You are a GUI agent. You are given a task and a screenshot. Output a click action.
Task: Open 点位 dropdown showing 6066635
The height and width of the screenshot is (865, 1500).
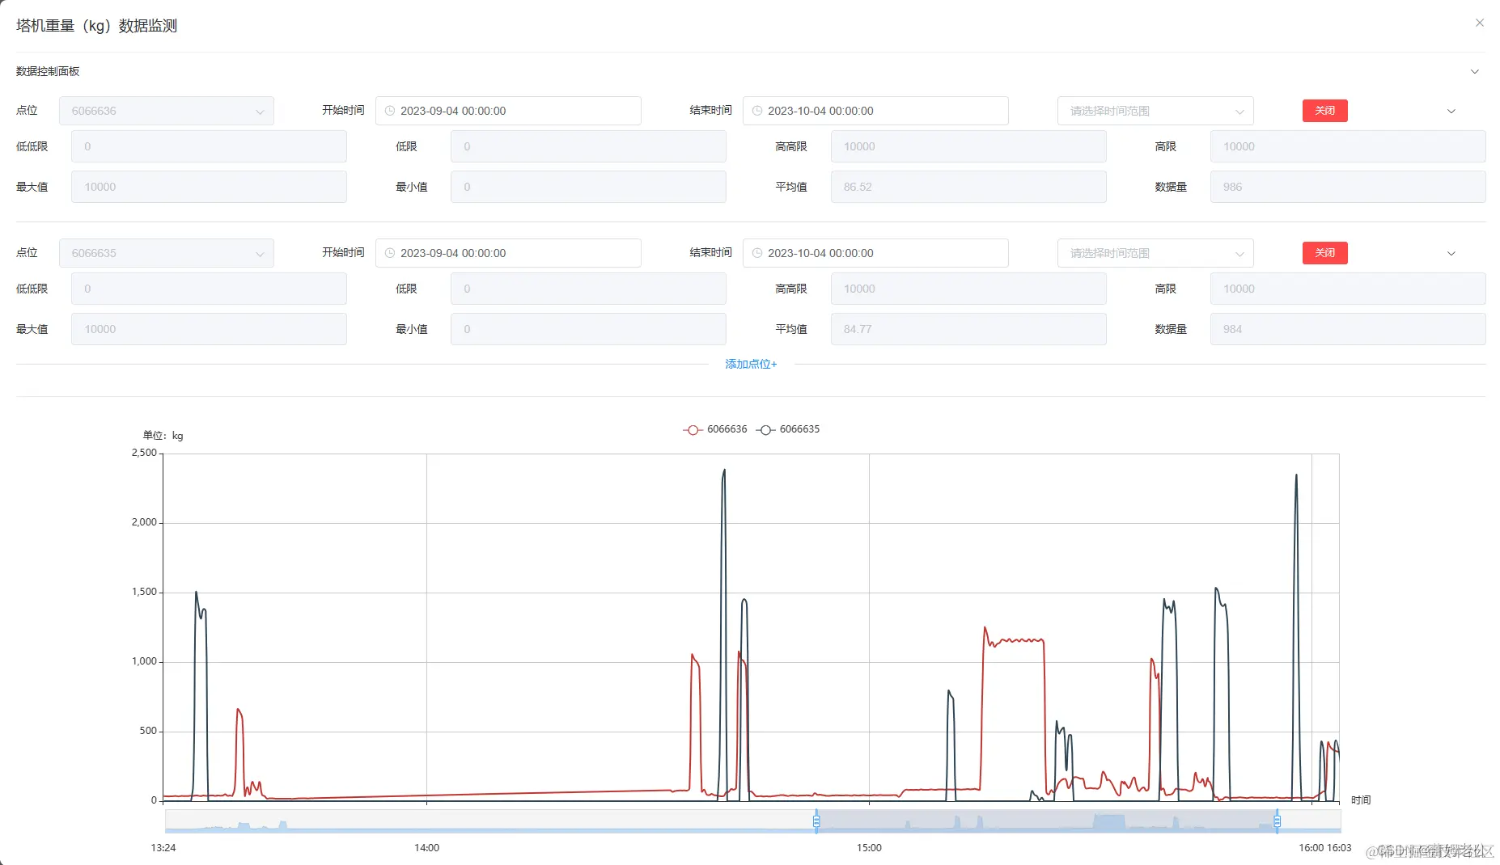click(x=167, y=253)
